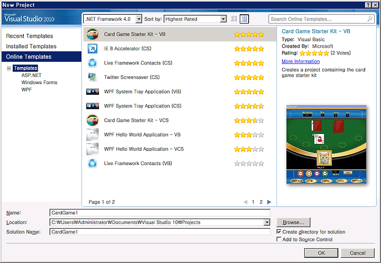
Task: Click the Solution Name input field
Action: point(160,232)
